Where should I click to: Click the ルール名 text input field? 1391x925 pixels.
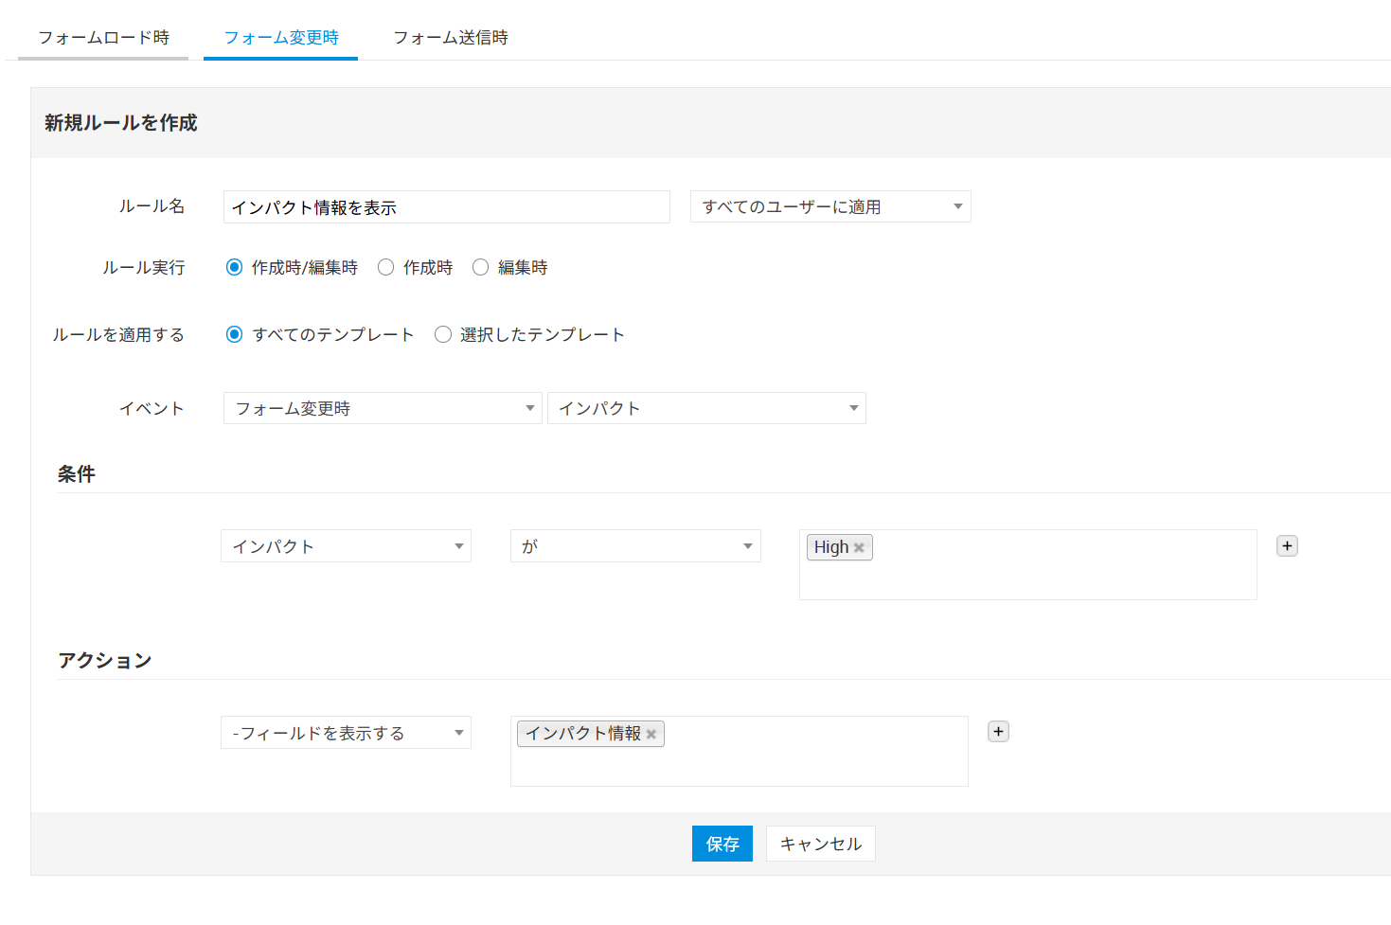point(446,207)
